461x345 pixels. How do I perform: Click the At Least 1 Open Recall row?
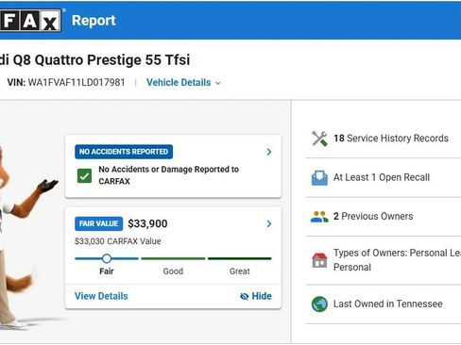pyautogui.click(x=384, y=177)
